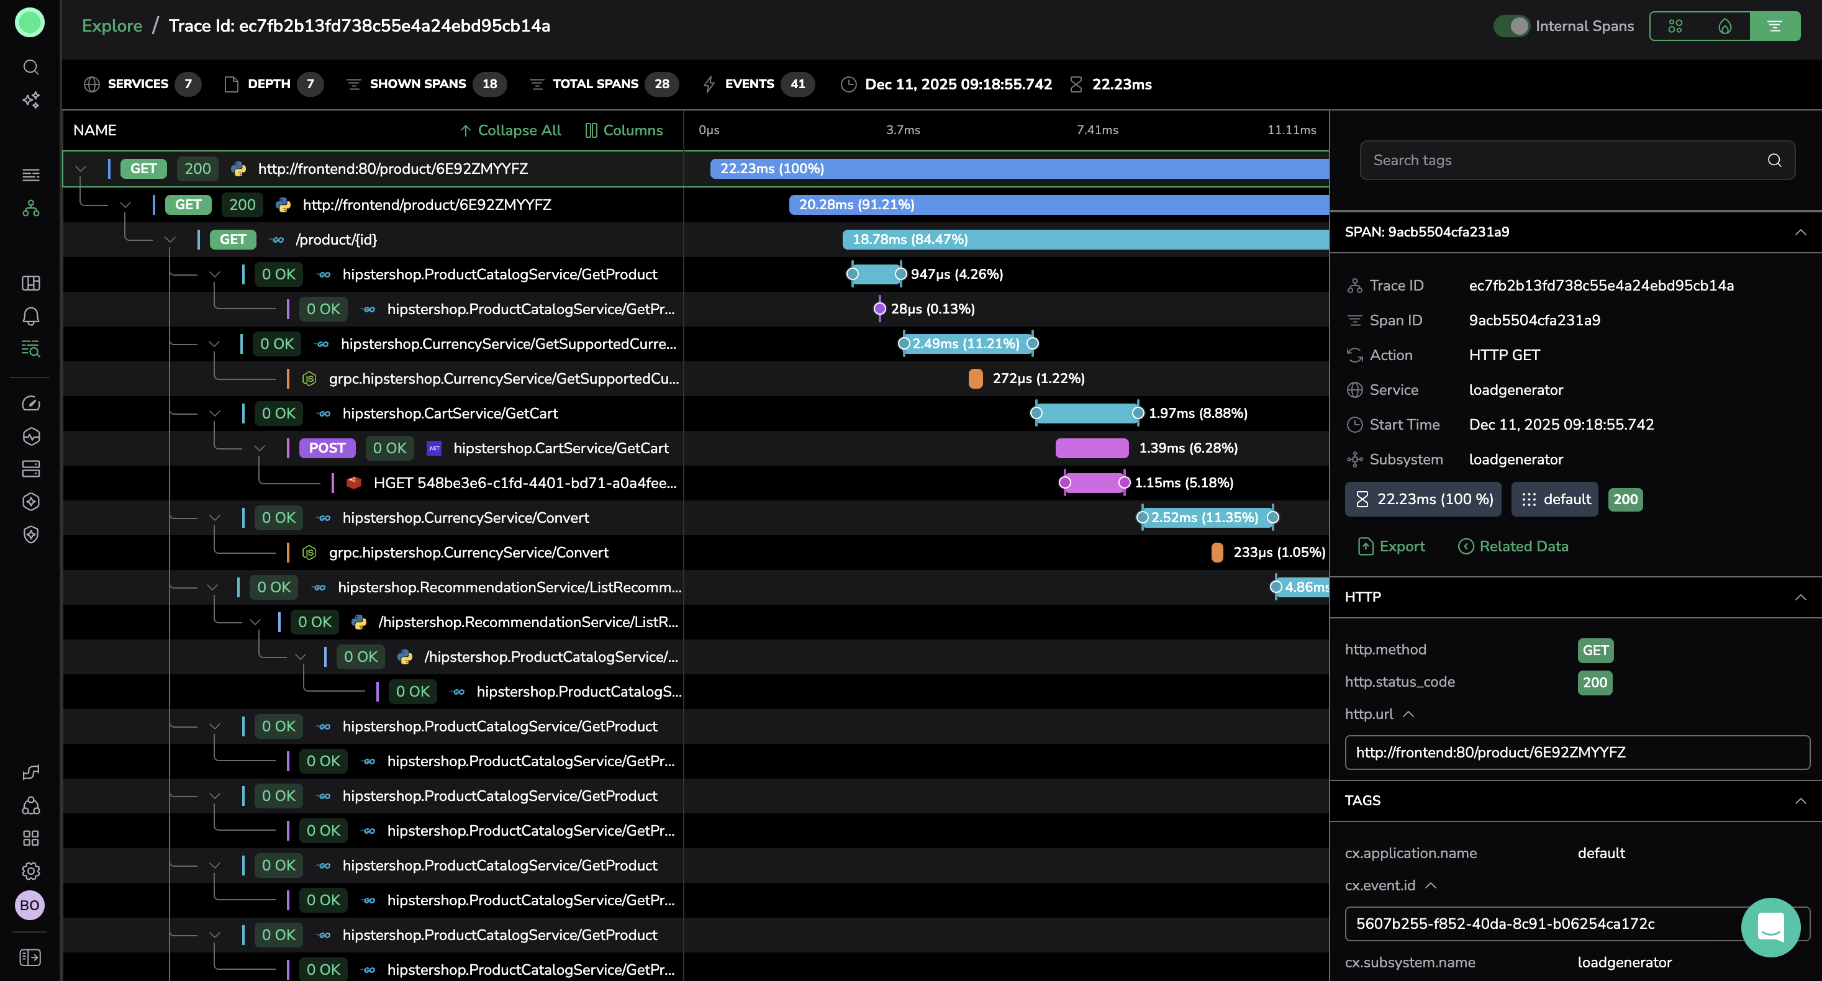Viewport: 1822px width, 981px height.
Task: Click the chat support bubble icon
Action: (x=1770, y=927)
